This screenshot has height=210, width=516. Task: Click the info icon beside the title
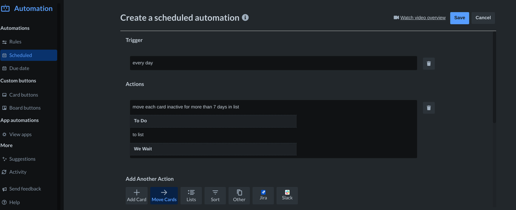pos(245,17)
